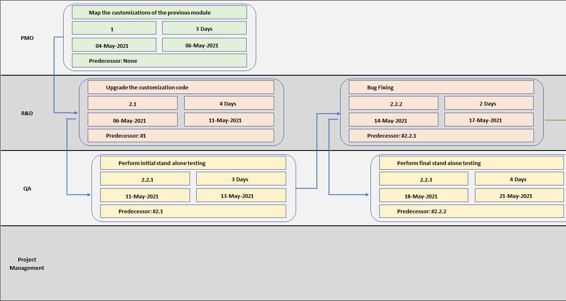Select the "Perform final stand alone testing" title box
The height and width of the screenshot is (301, 566).
click(470, 163)
